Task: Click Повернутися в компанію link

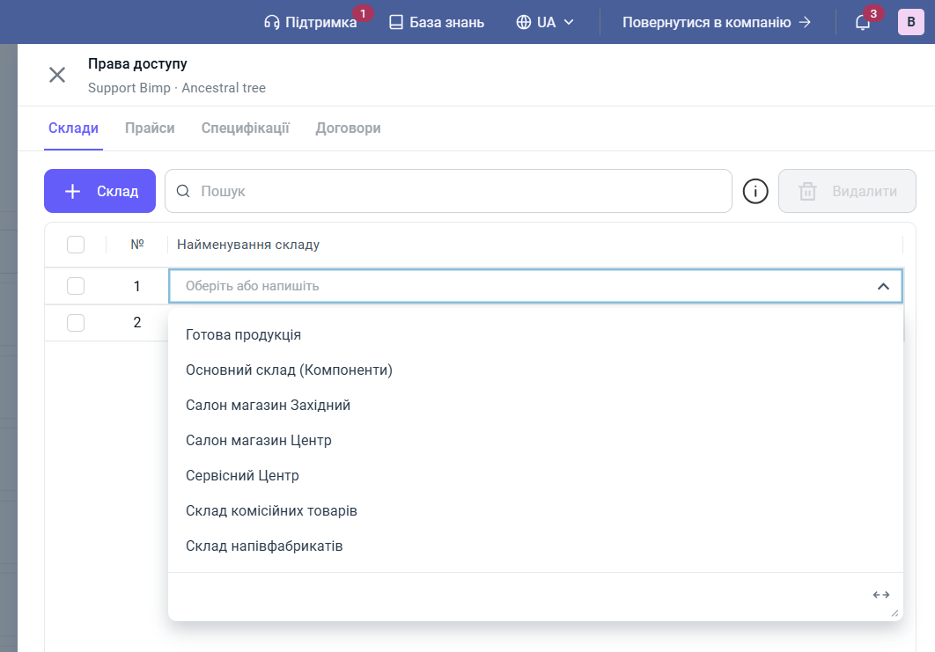Action: click(x=717, y=22)
